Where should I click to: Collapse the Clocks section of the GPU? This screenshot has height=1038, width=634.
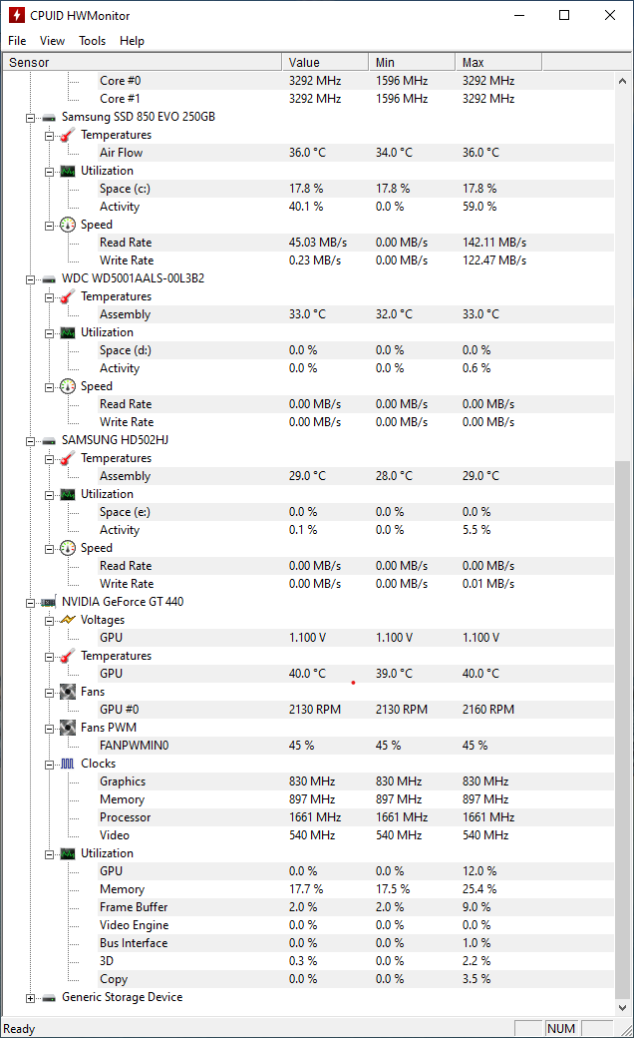pyautogui.click(x=48, y=764)
